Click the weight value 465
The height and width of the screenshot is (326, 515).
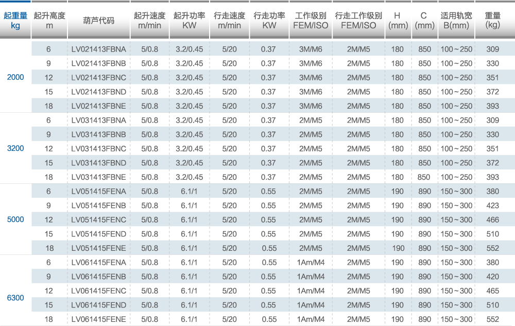pyautogui.click(x=492, y=291)
